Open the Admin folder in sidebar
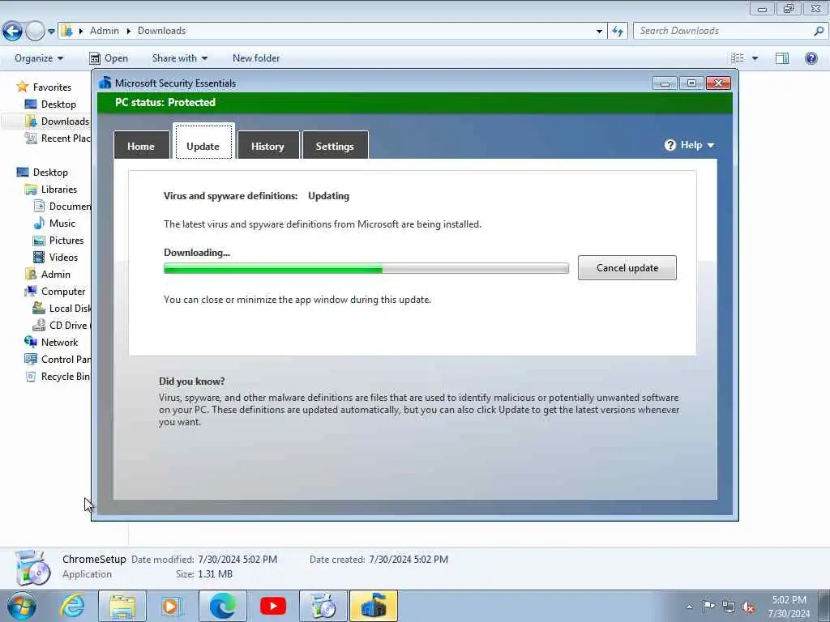The width and height of the screenshot is (830, 622). [48, 274]
